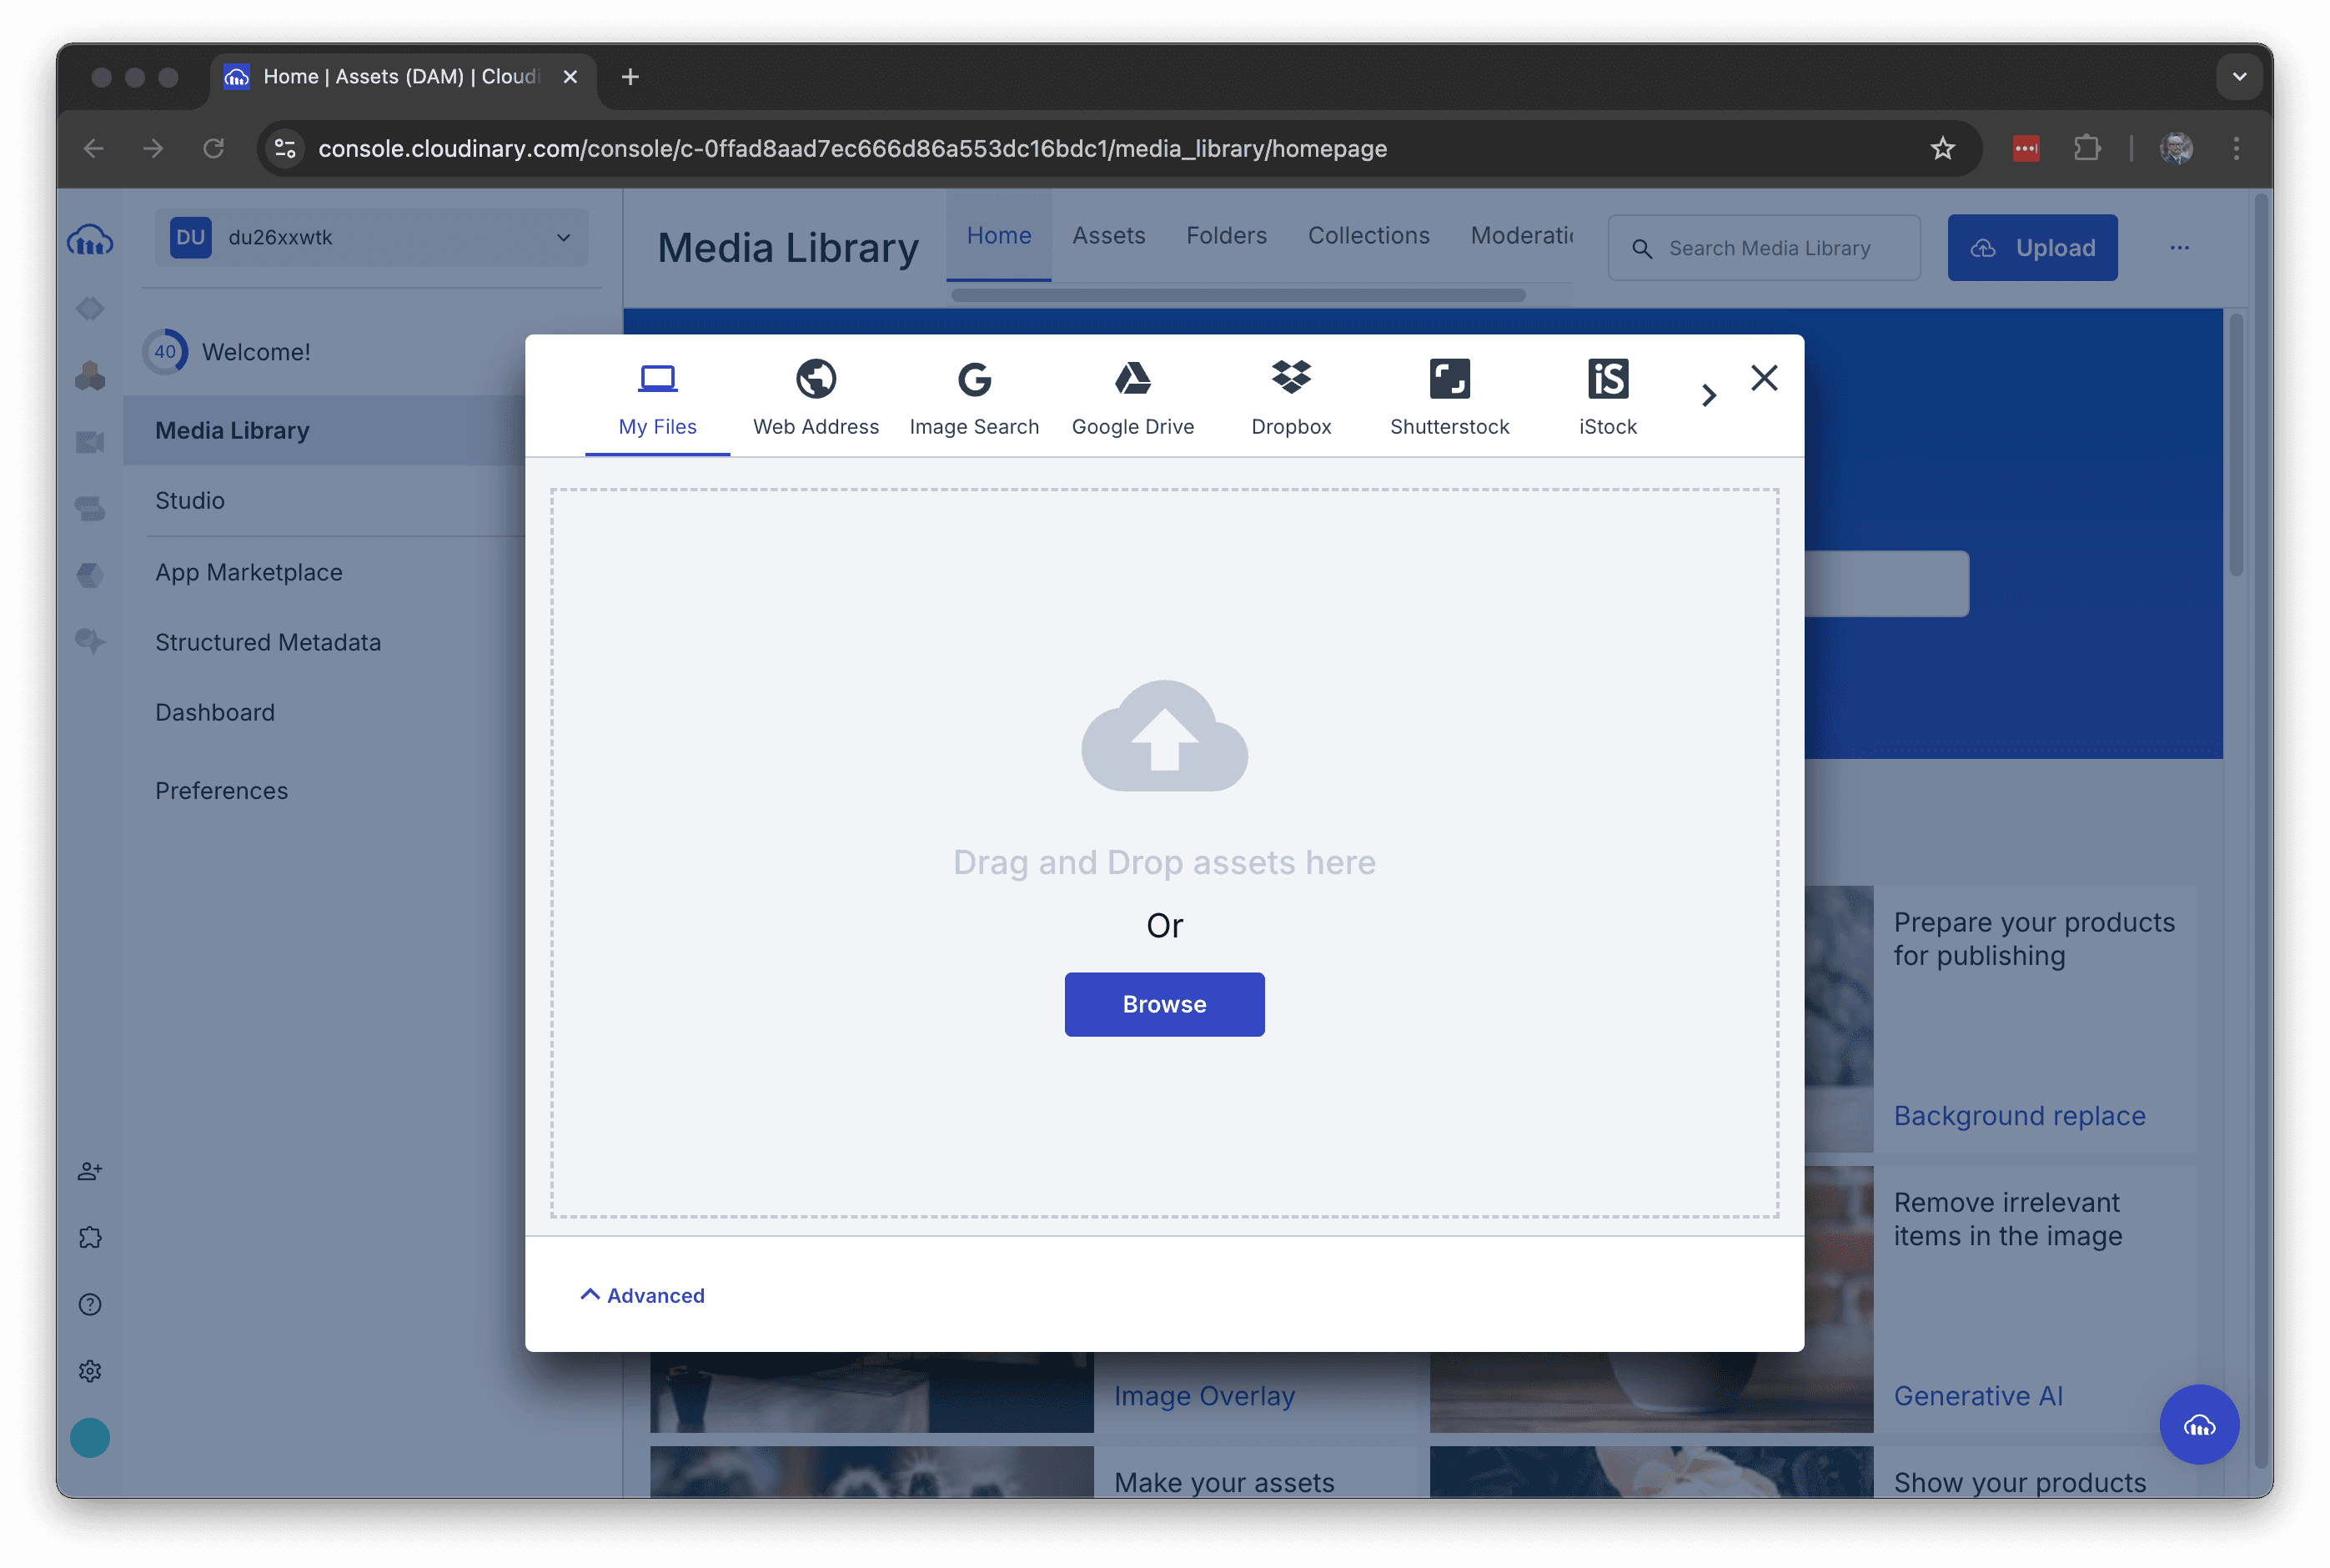Screen dimensions: 2330x1568
Task: Click the Welcome progress circle
Action: coord(165,352)
